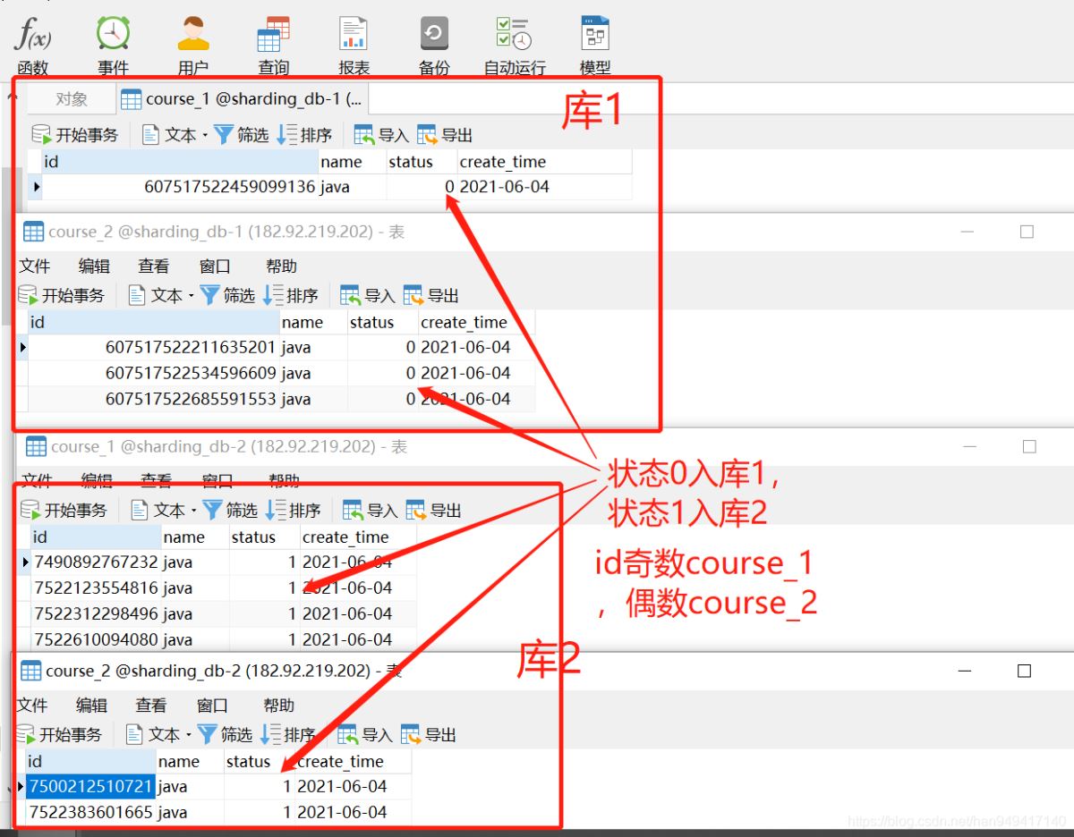Click 开始事务 in course_1 sharding_db-1 tab
Image resolution: width=1074 pixels, height=837 pixels.
(x=75, y=135)
